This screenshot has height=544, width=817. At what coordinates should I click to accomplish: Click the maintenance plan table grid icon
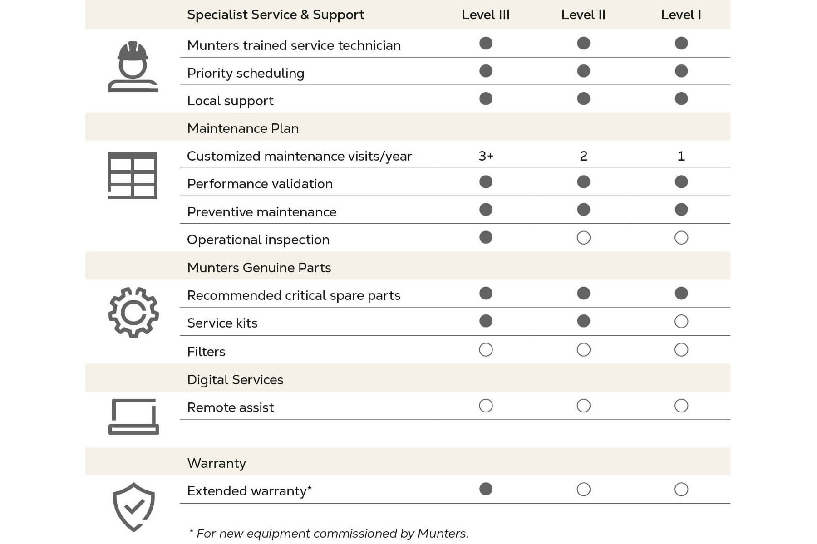click(x=133, y=176)
